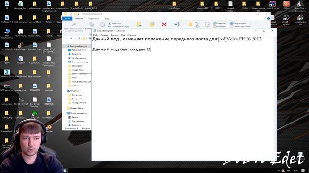Viewport: 309px width, 173px height.
Task: Select Bus Driver Simulator desktop file
Action: point(35,102)
